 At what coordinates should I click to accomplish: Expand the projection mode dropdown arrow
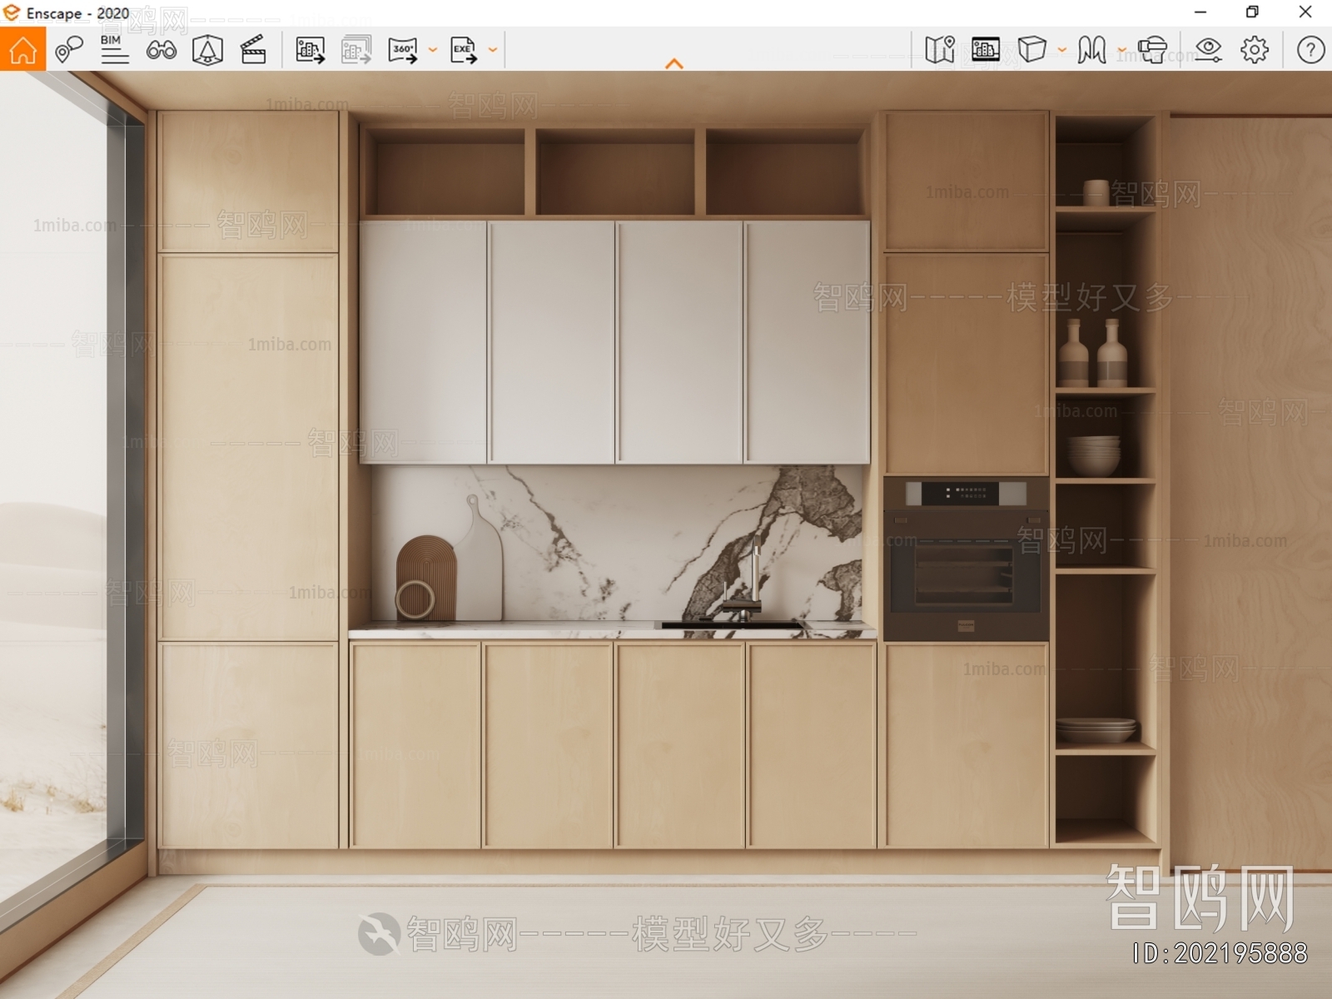coord(1062,50)
